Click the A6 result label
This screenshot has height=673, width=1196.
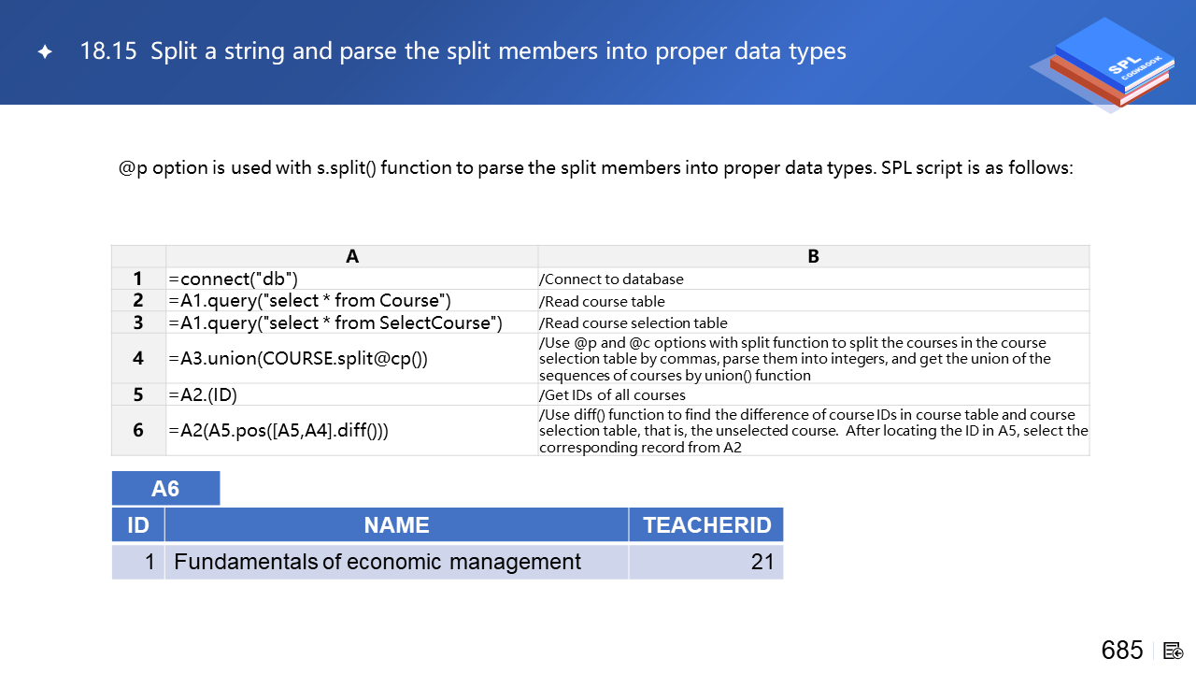(x=165, y=489)
